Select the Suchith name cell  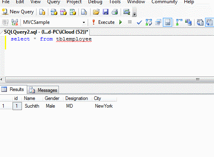[32, 106]
